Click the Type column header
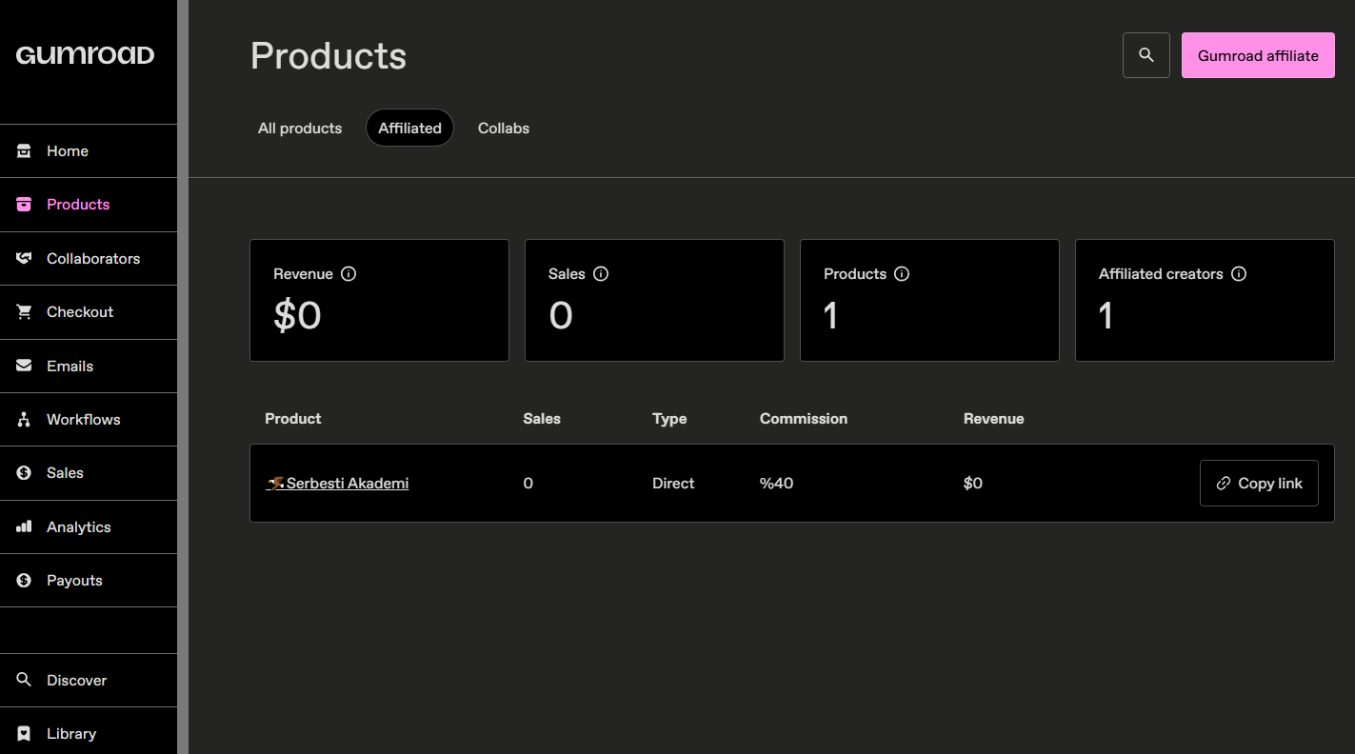Viewport: 1355px width, 754px height. pos(669,418)
